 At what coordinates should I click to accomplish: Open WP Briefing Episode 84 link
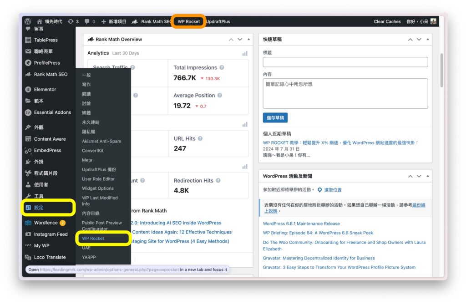pos(318,233)
